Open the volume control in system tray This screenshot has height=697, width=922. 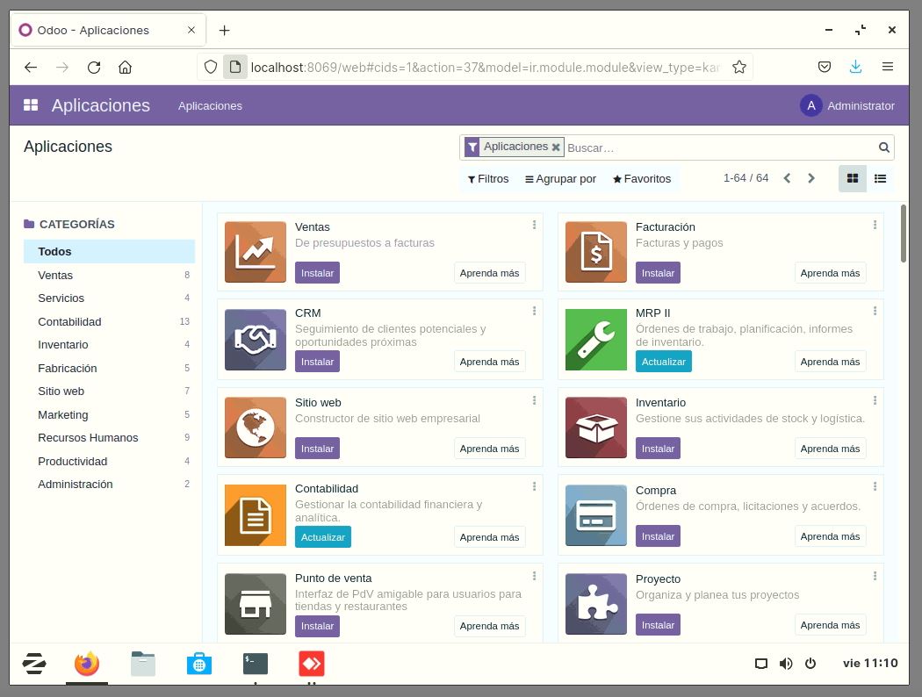tap(786, 664)
